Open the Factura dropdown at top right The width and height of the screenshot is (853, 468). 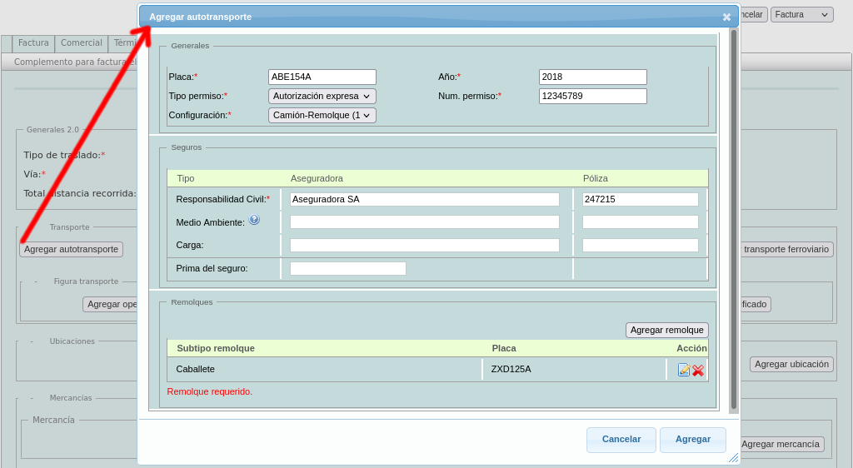(x=801, y=14)
